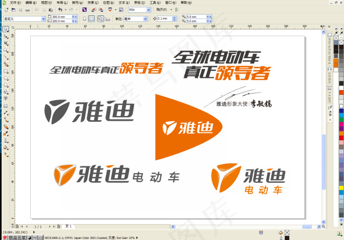Select the Interactive Blend tool
Image resolution: width=344 pixels, height=240 pixels.
point(6,127)
